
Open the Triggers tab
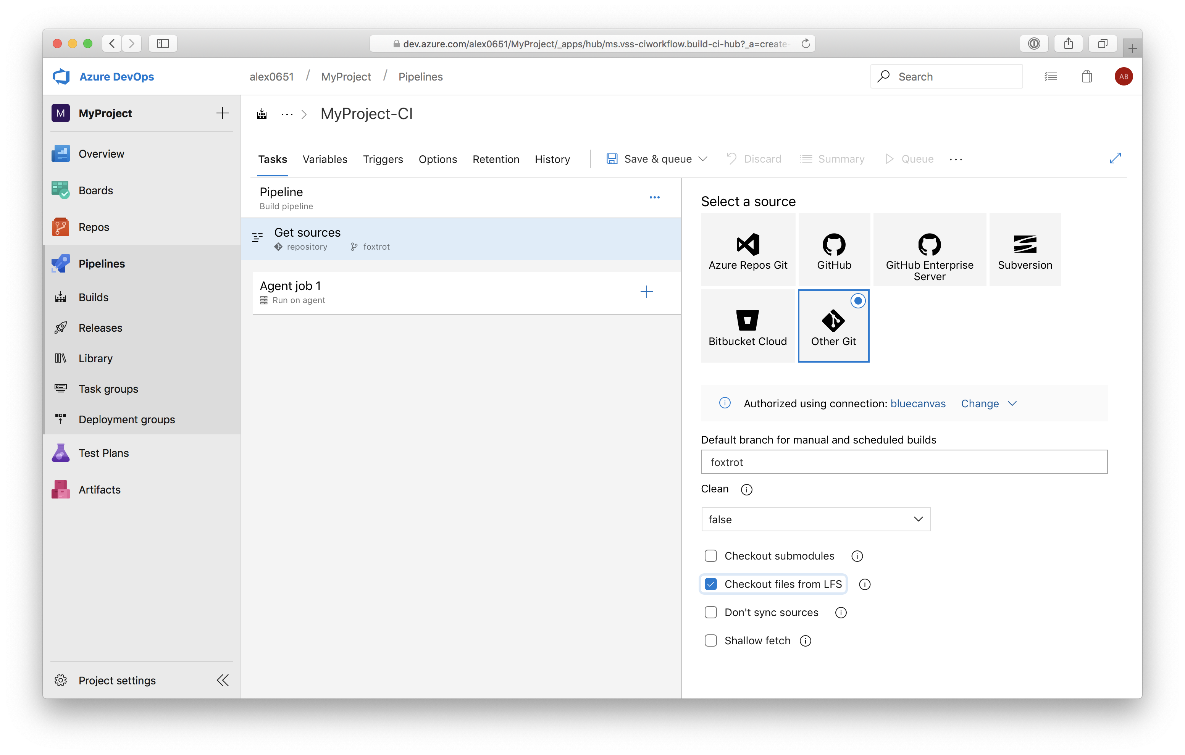coord(383,160)
